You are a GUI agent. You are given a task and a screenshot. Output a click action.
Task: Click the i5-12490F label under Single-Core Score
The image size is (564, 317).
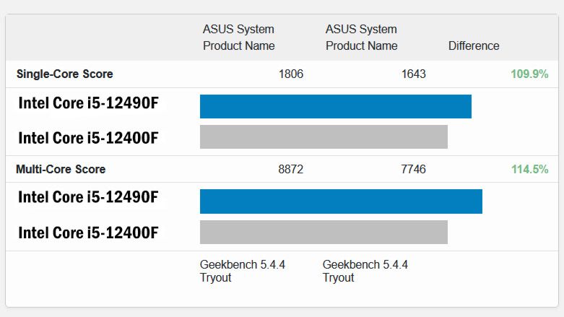tap(88, 104)
